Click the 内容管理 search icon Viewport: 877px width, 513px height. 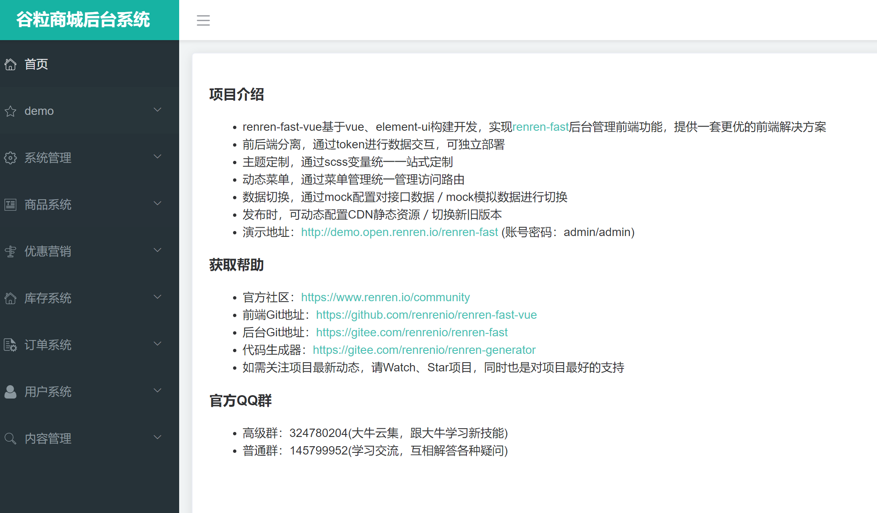10,439
